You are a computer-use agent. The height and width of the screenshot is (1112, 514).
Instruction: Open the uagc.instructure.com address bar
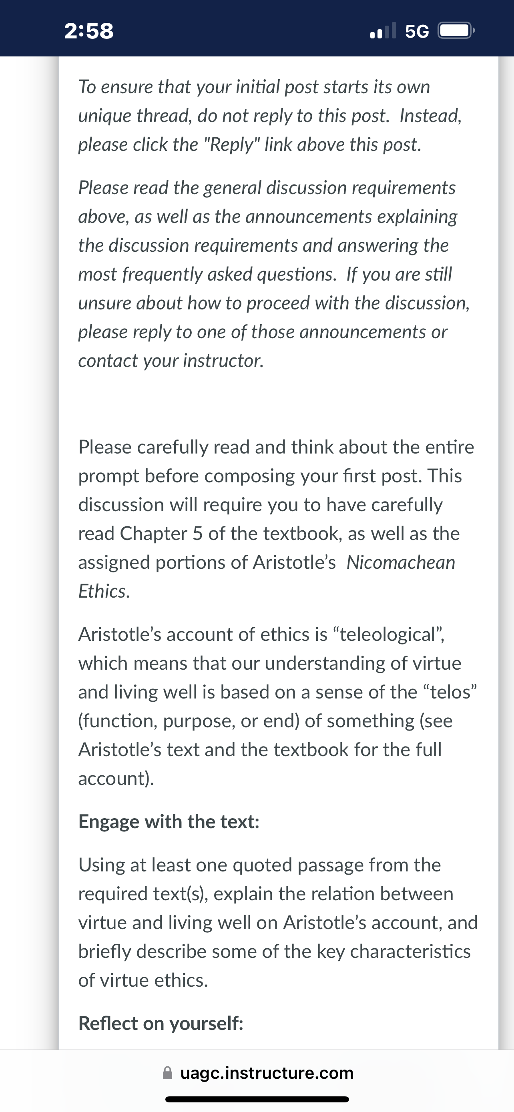258,1073
